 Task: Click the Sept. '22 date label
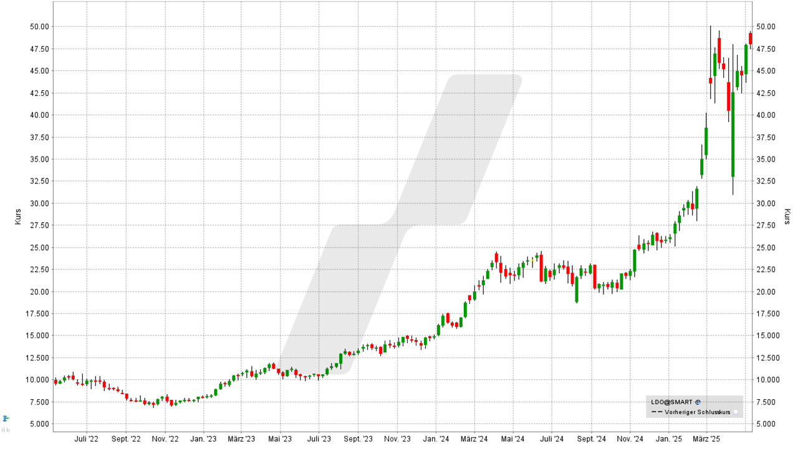point(127,439)
